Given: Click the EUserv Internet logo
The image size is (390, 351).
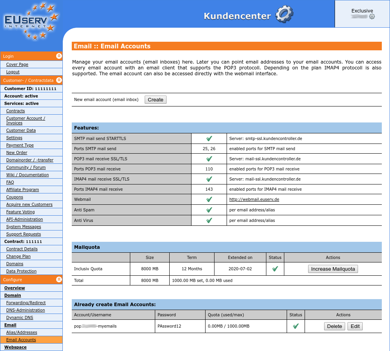Looking at the screenshot, I should pyautogui.click(x=31, y=21).
